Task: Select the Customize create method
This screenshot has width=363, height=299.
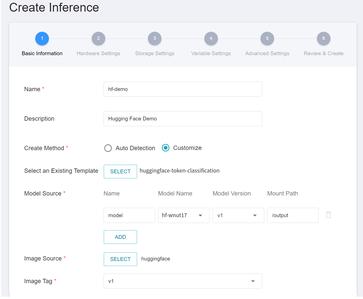Action: [166, 148]
